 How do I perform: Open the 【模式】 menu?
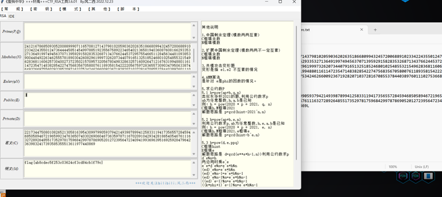(x=70, y=9)
